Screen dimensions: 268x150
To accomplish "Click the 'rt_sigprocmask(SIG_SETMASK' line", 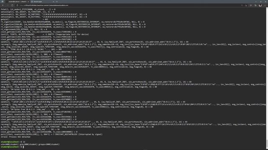I will [24, 30].
